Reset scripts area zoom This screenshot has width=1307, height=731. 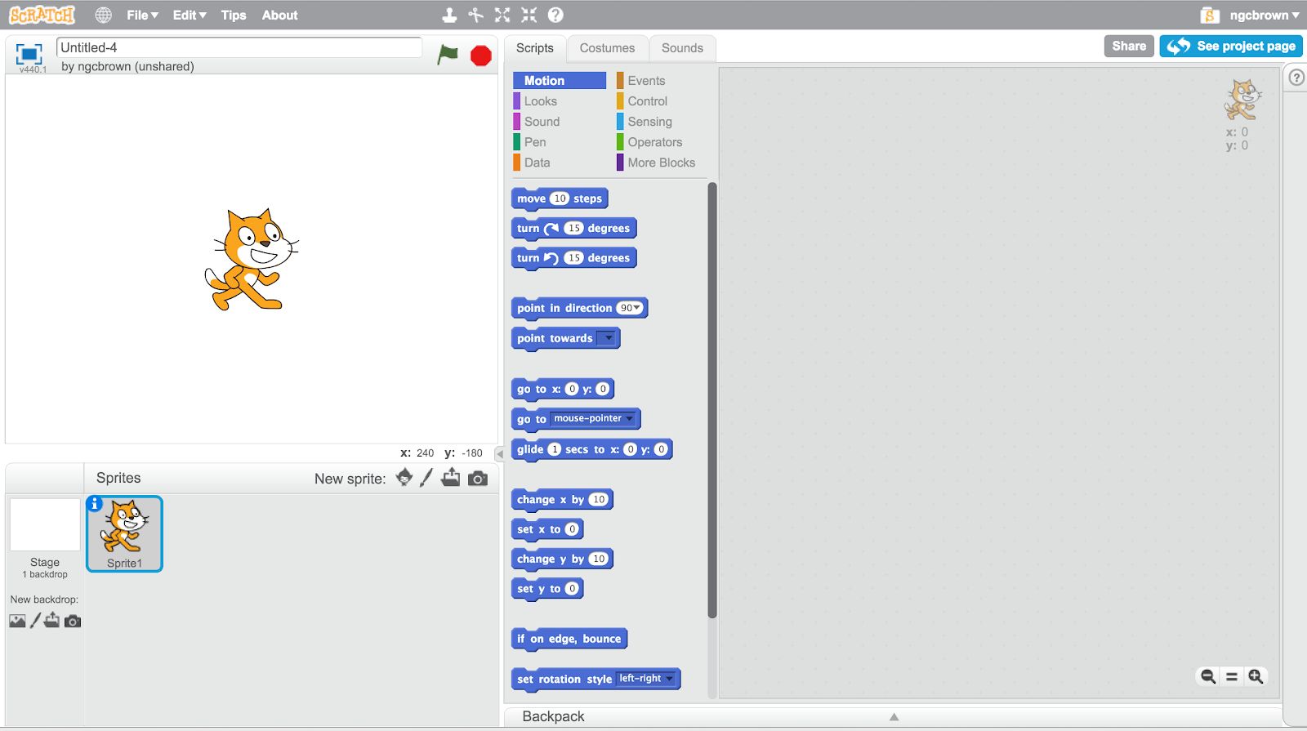point(1232,676)
